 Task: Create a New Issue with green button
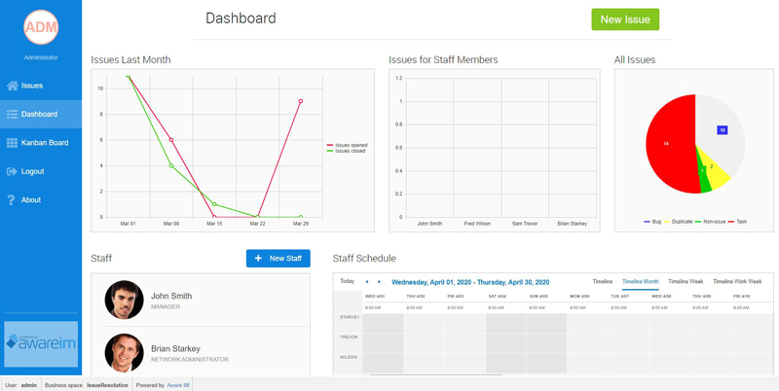pos(625,19)
